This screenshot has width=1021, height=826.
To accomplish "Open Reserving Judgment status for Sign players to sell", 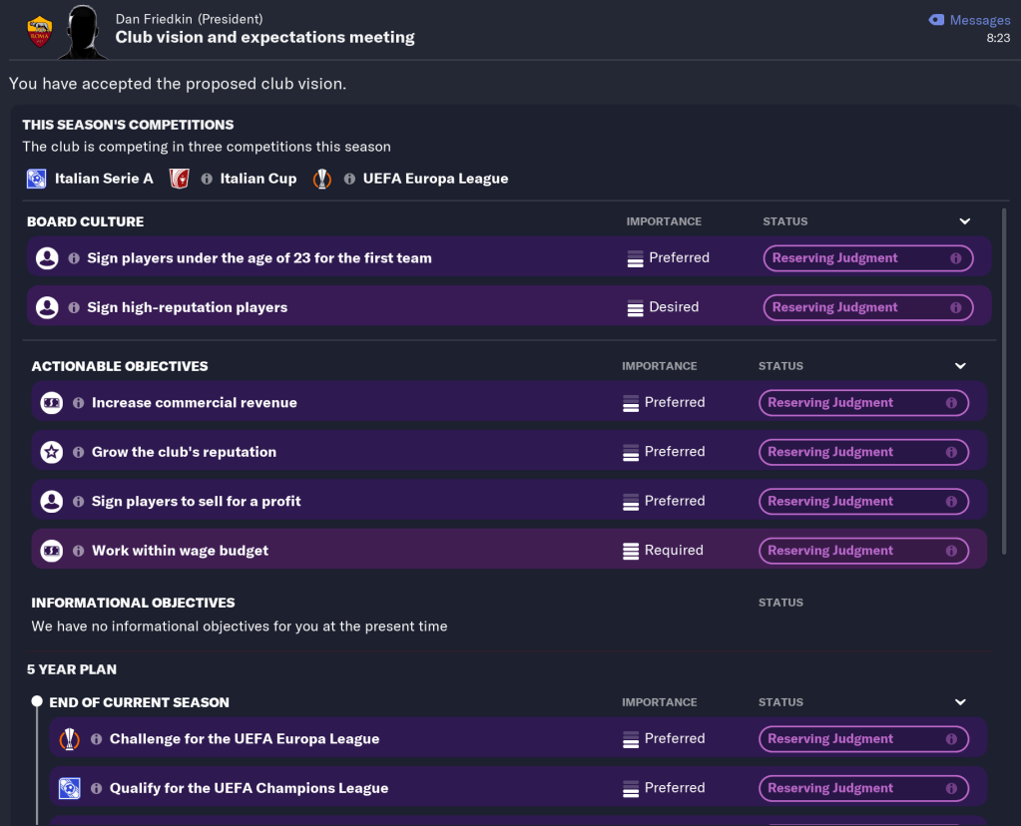I will point(862,502).
